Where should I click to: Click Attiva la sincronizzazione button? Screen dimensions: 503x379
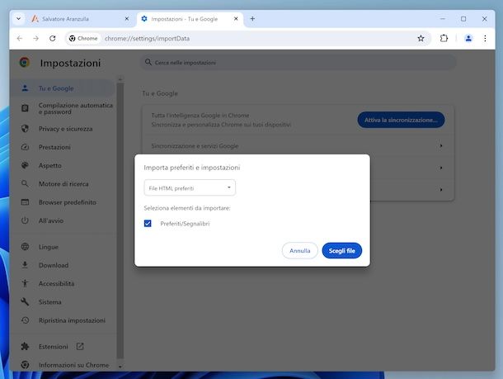coord(401,120)
